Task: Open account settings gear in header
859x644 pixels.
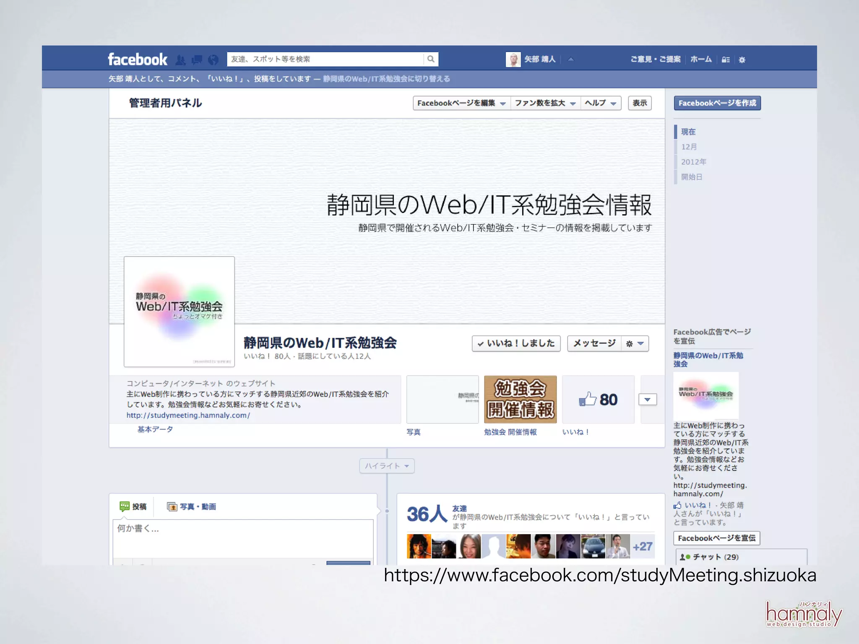Action: coord(742,60)
